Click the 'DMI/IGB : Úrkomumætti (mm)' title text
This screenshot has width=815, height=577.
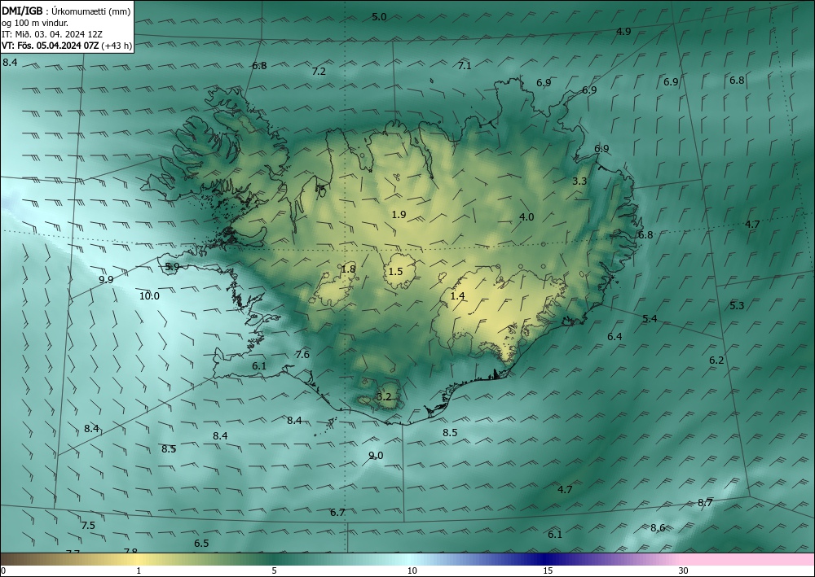tap(66, 11)
